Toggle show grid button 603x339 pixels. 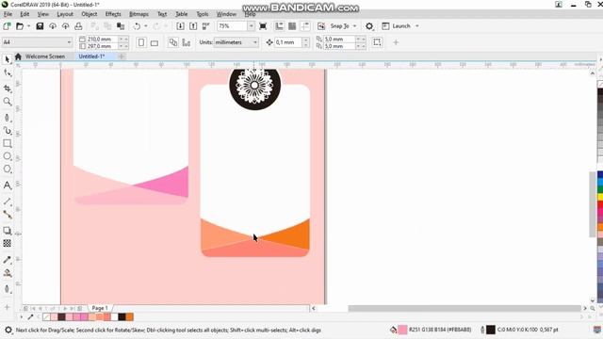(292, 26)
